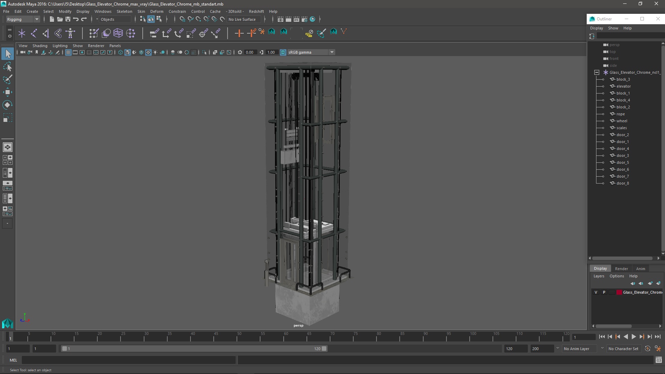Viewport: 665px width, 374px height.
Task: Click the Create Joint rigging shelf icon
Action: [x=34, y=33]
